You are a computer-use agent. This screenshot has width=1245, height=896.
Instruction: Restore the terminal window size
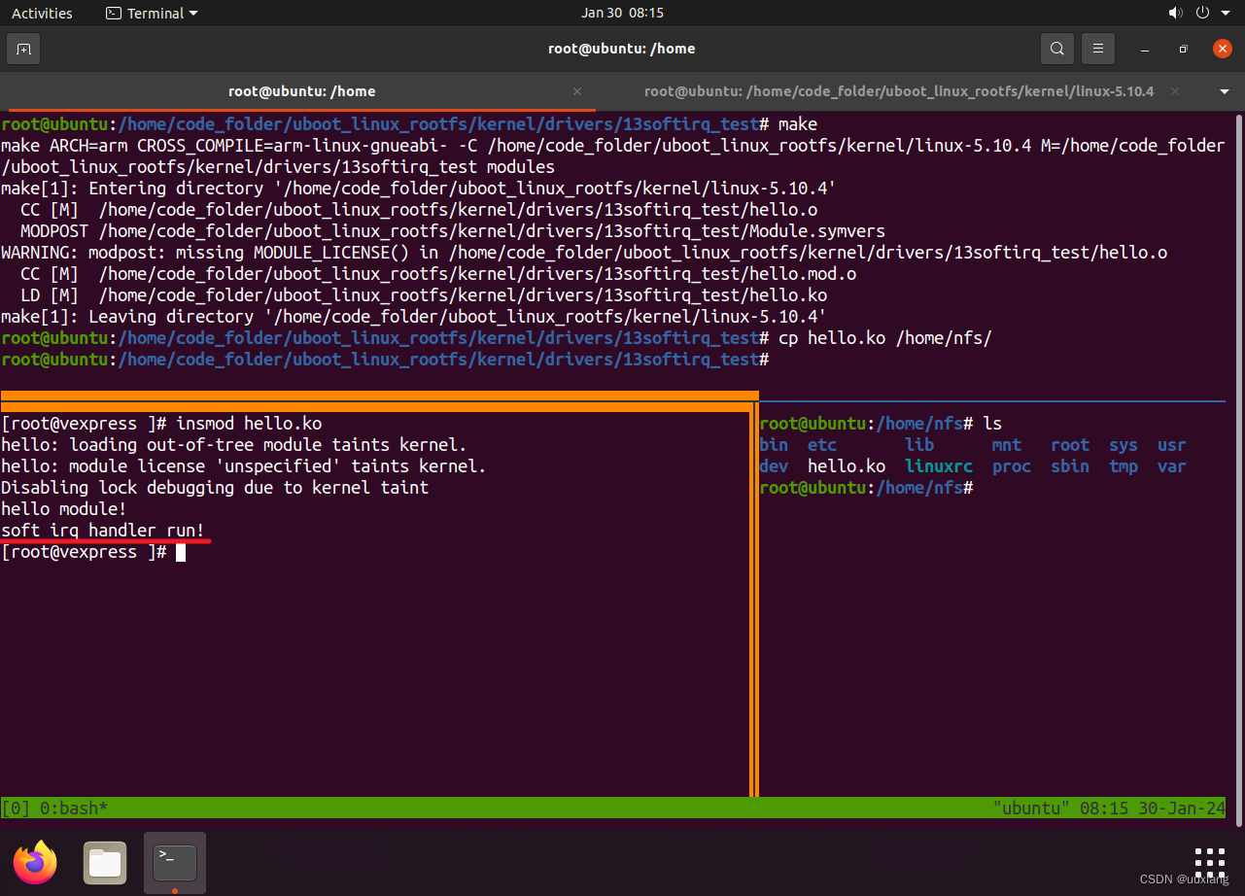pyautogui.click(x=1183, y=49)
